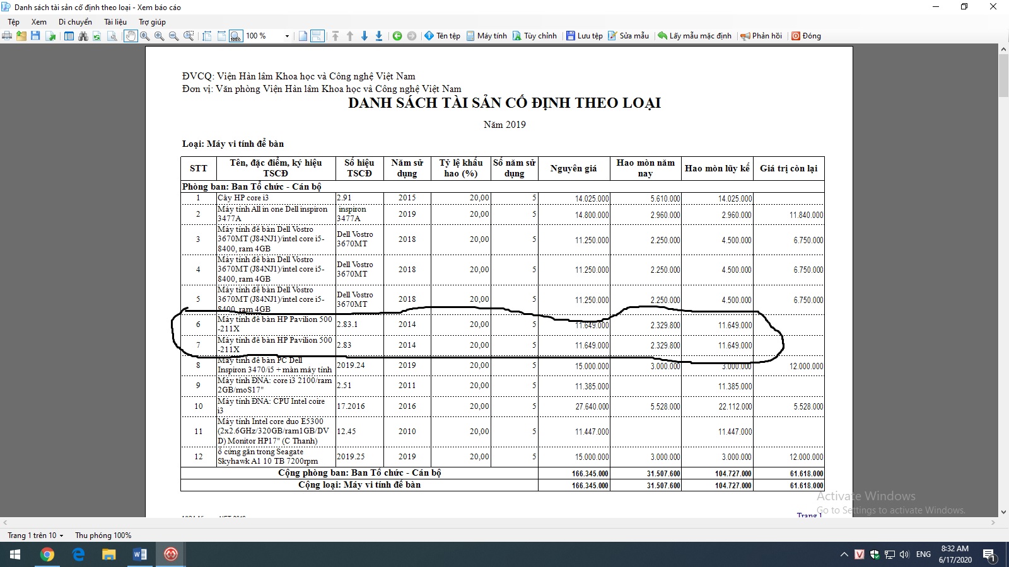Toggle the thumbnails panel icon

pyautogui.click(x=69, y=36)
